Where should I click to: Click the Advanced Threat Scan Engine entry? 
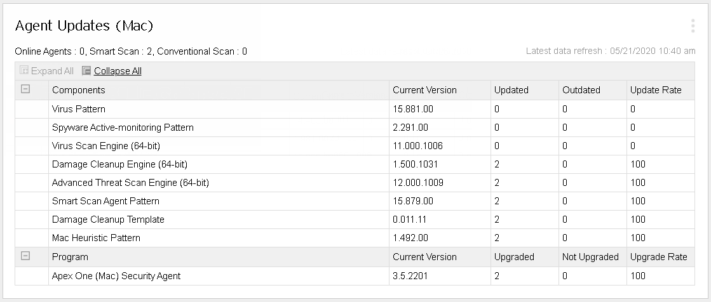coord(130,183)
